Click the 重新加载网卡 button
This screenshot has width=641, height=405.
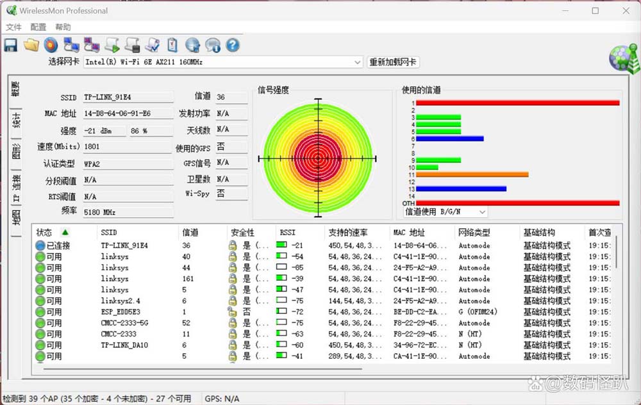[x=393, y=62]
